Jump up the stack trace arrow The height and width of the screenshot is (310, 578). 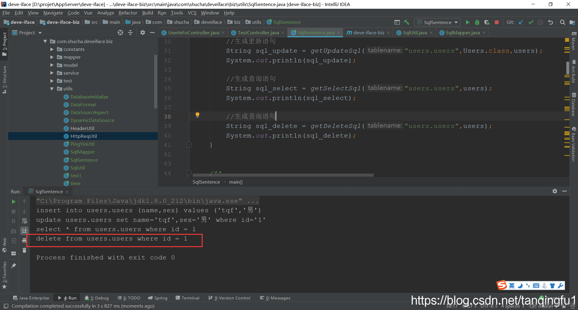(24, 202)
